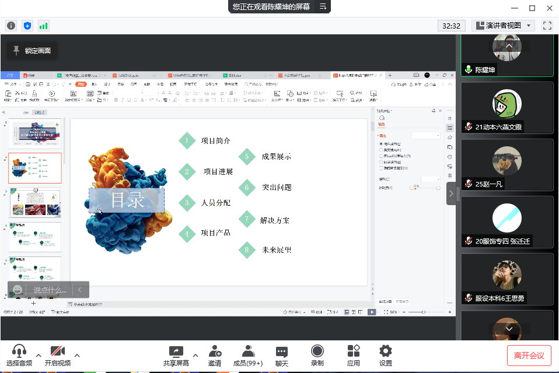The width and height of the screenshot is (559, 373).
Task: Collapse the participant video sidebar
Action: (x=451, y=193)
